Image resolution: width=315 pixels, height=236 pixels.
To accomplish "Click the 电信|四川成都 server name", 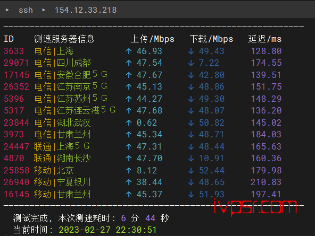I will click(63, 63).
